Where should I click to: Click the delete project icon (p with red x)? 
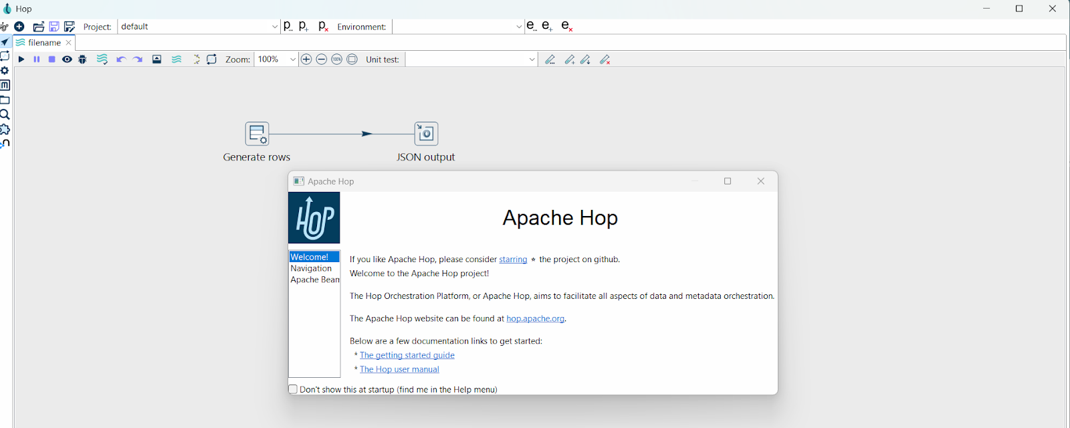pos(324,26)
